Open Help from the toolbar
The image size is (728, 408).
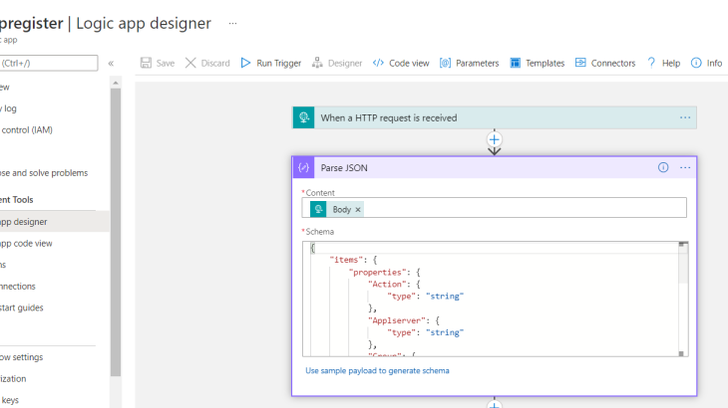(x=664, y=63)
